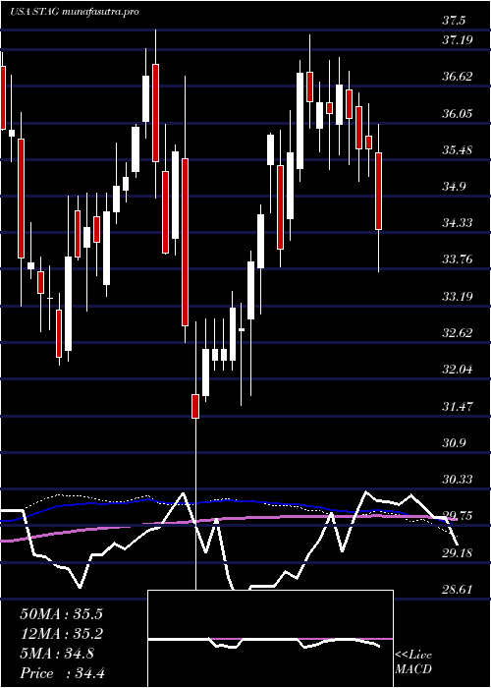Select the 30.33 price axis label
491x688 pixels.
click(458, 479)
